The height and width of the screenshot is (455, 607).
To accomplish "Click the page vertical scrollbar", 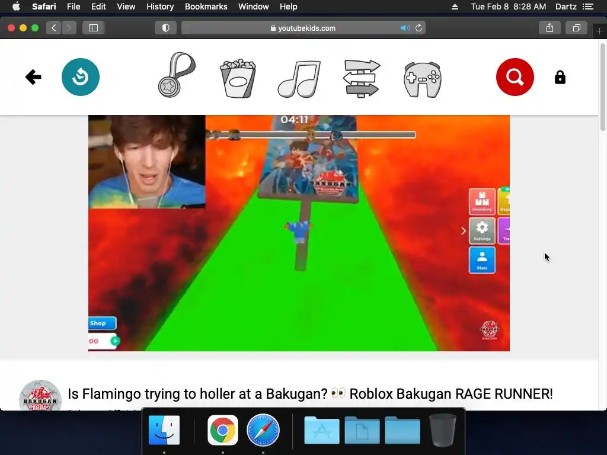I will 602,88.
